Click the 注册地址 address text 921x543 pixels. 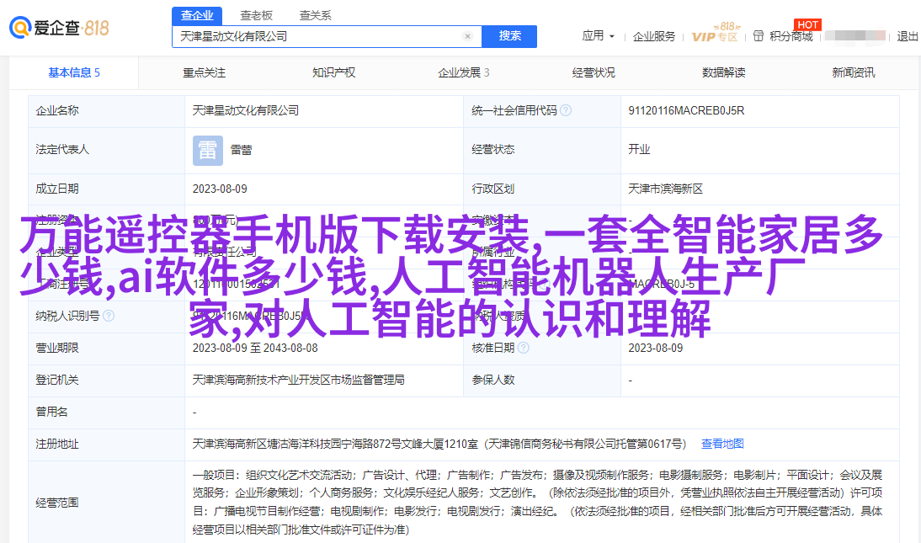tap(439, 445)
